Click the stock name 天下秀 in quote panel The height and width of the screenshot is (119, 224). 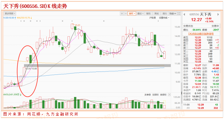click(206, 14)
